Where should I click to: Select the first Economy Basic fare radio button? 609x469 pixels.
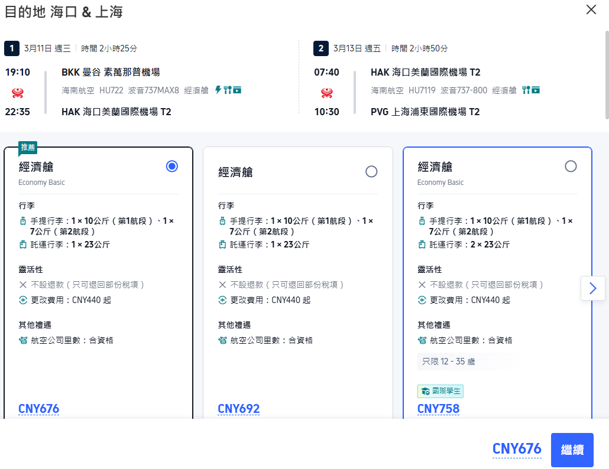tap(171, 166)
